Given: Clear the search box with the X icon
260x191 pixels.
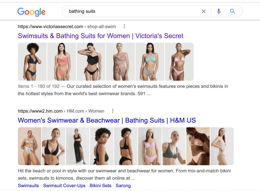Looking at the screenshot, I should coord(204,11).
